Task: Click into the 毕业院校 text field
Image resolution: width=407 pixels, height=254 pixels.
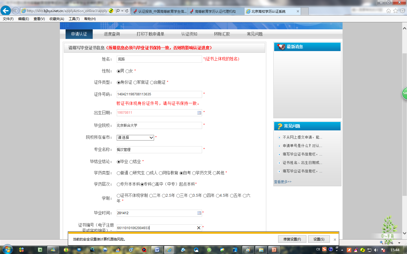Action: [x=159, y=125]
